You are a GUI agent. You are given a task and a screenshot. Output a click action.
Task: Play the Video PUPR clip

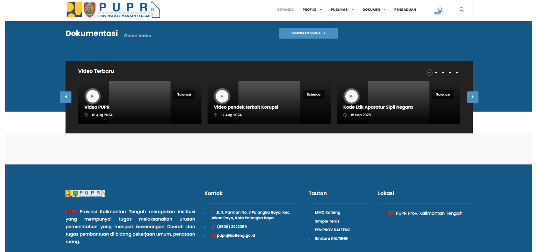click(92, 96)
